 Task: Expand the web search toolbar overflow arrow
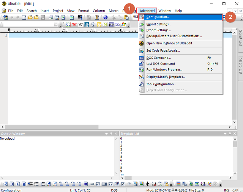pyautogui.click(x=129, y=25)
